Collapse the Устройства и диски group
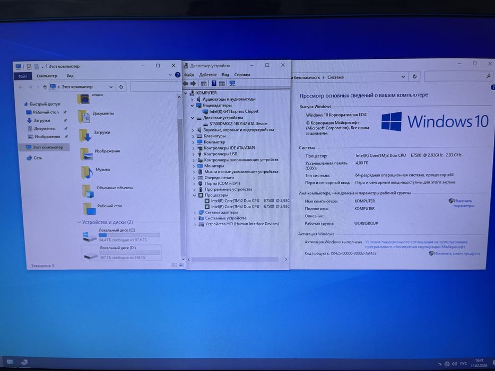The height and width of the screenshot is (371, 495). (x=79, y=223)
